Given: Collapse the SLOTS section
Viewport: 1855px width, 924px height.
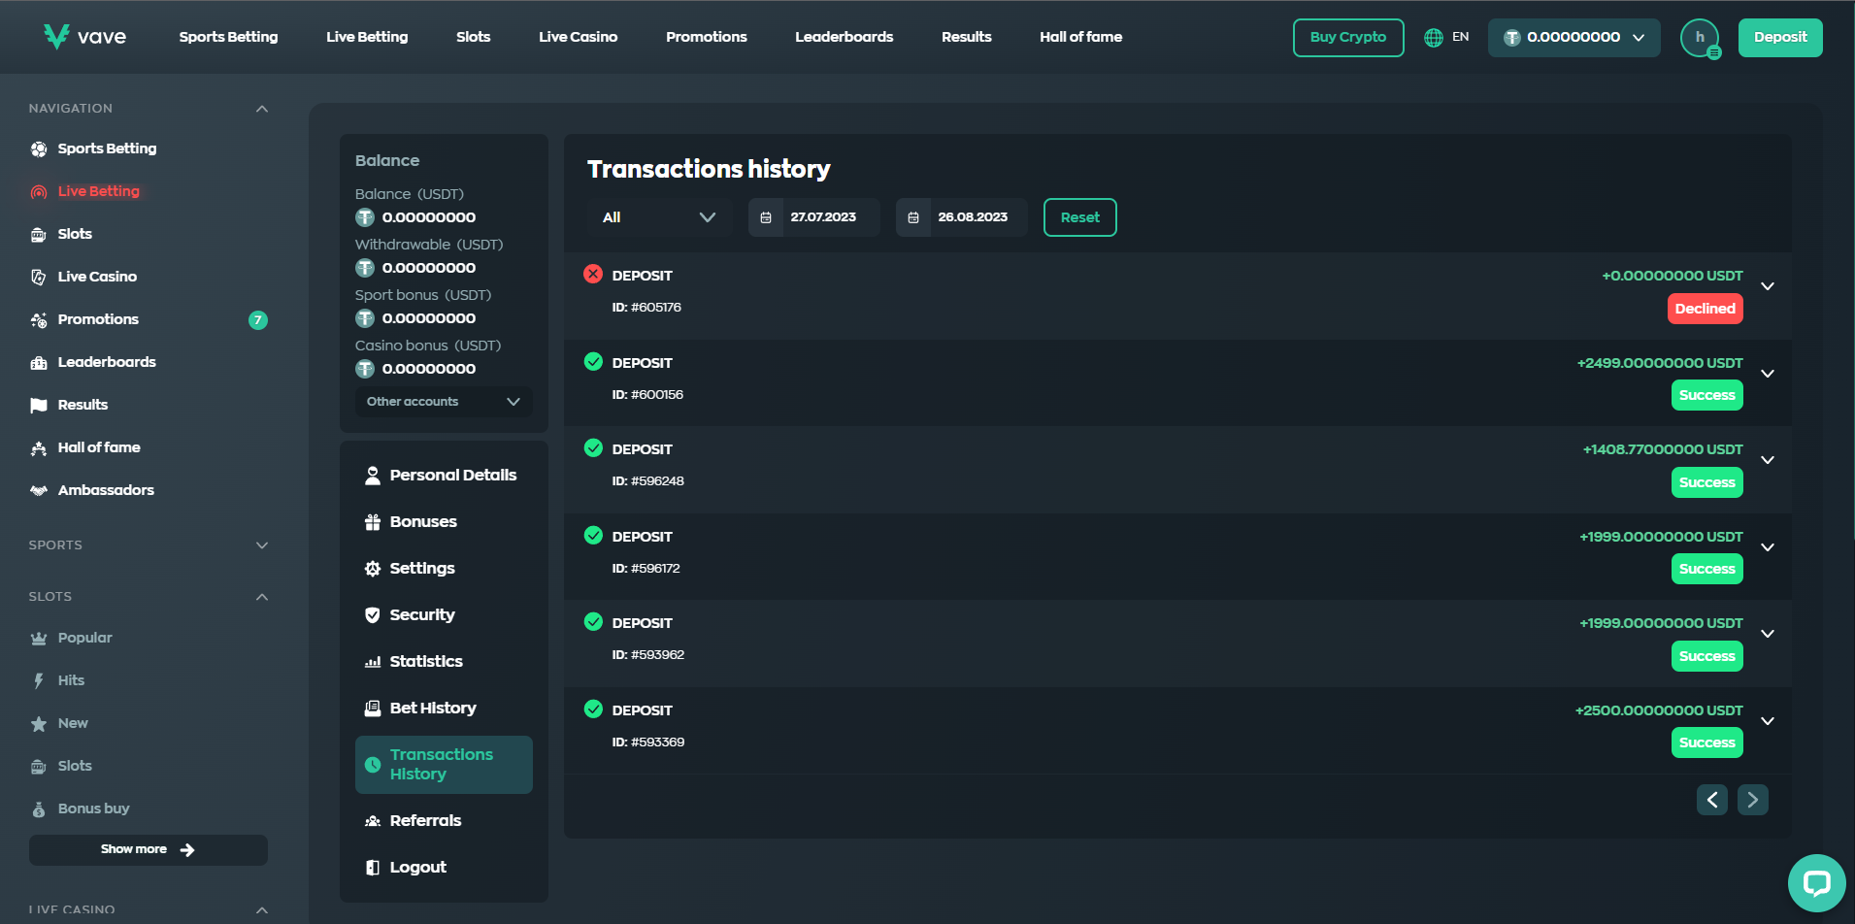Looking at the screenshot, I should click(x=262, y=597).
